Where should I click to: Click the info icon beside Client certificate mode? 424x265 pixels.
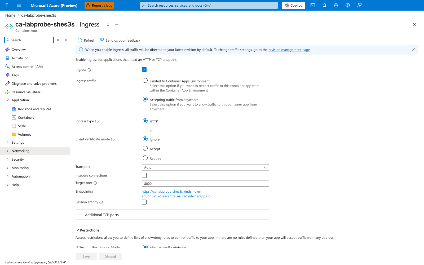(x=113, y=139)
